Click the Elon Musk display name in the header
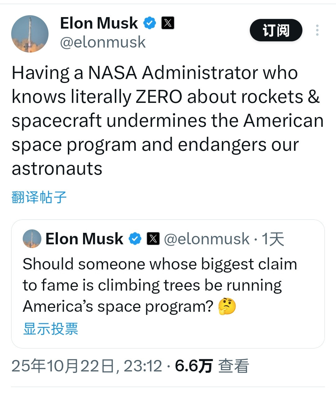This screenshot has height=396, width=336. coord(99,23)
